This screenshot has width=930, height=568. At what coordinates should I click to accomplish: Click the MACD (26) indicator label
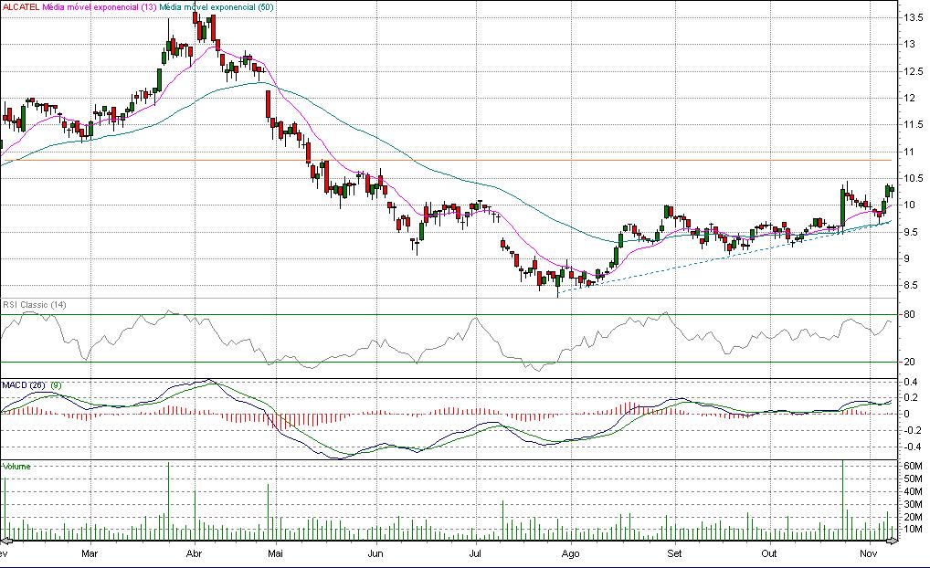[24, 385]
